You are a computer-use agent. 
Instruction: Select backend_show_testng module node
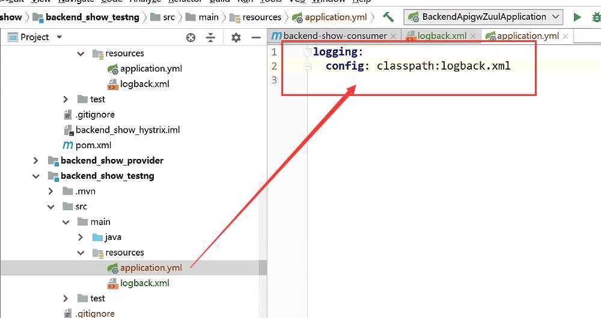(108, 176)
